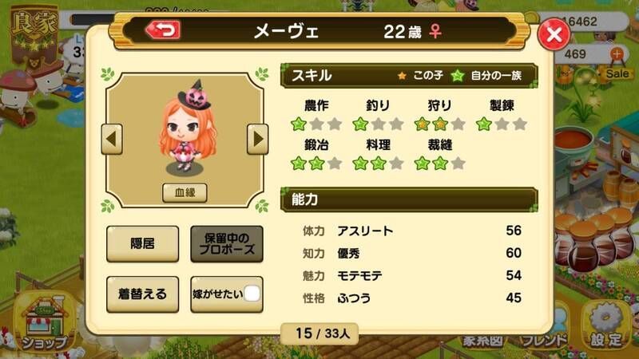Click the 着替える change clothes button
Image resolution: width=639 pixels, height=359 pixels.
143,294
